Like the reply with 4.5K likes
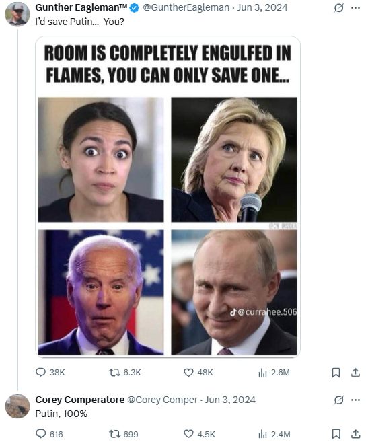The image size is (368, 444). (199, 434)
